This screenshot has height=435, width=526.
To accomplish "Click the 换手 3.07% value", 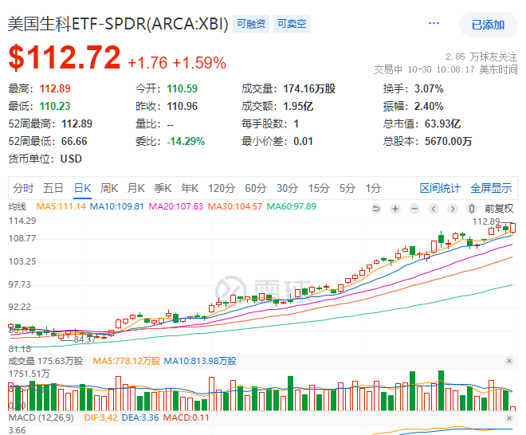I will (429, 88).
